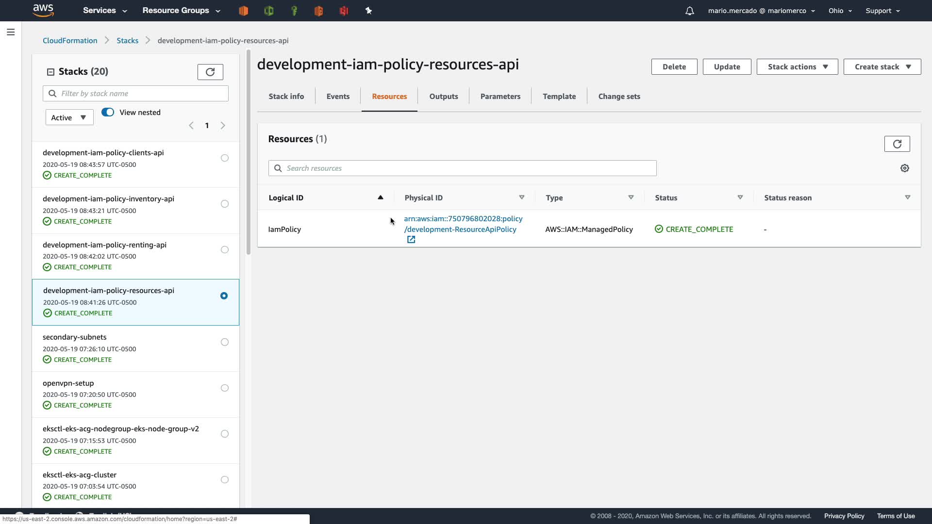Follow the Stacks breadcrumb link
Viewport: 932px width, 524px height.
127,40
